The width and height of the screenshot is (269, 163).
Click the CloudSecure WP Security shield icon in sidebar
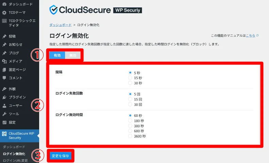click(x=4, y=134)
